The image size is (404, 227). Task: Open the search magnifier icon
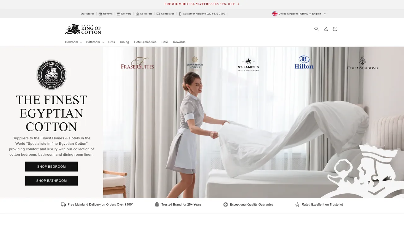[x=316, y=29]
